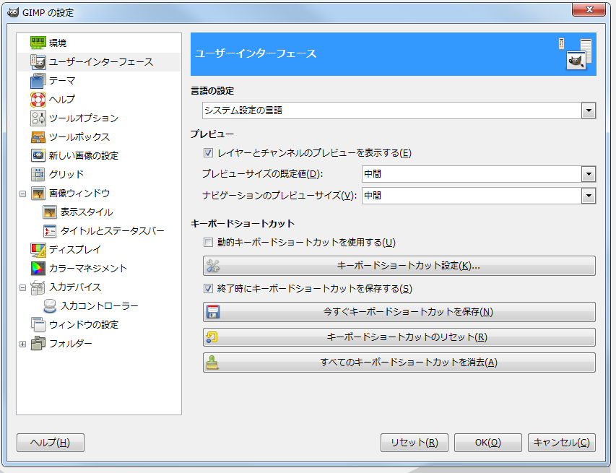The image size is (616, 473).
Task: Click the ツールオプション sliders icon
Action: (38, 118)
